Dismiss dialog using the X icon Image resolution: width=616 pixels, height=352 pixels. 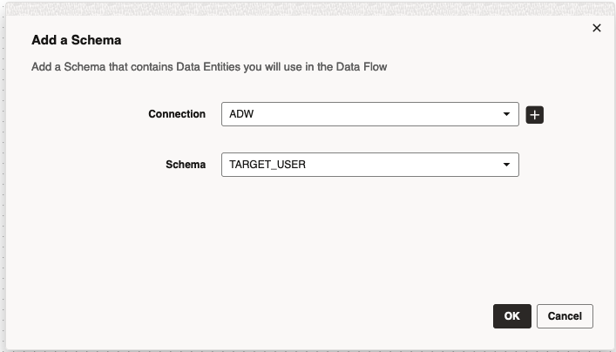[x=597, y=28]
